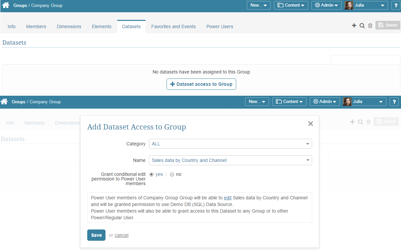Open search using the magnifier icon
Image resolution: width=401 pixels, height=252 pixels.
pyautogui.click(x=362, y=25)
